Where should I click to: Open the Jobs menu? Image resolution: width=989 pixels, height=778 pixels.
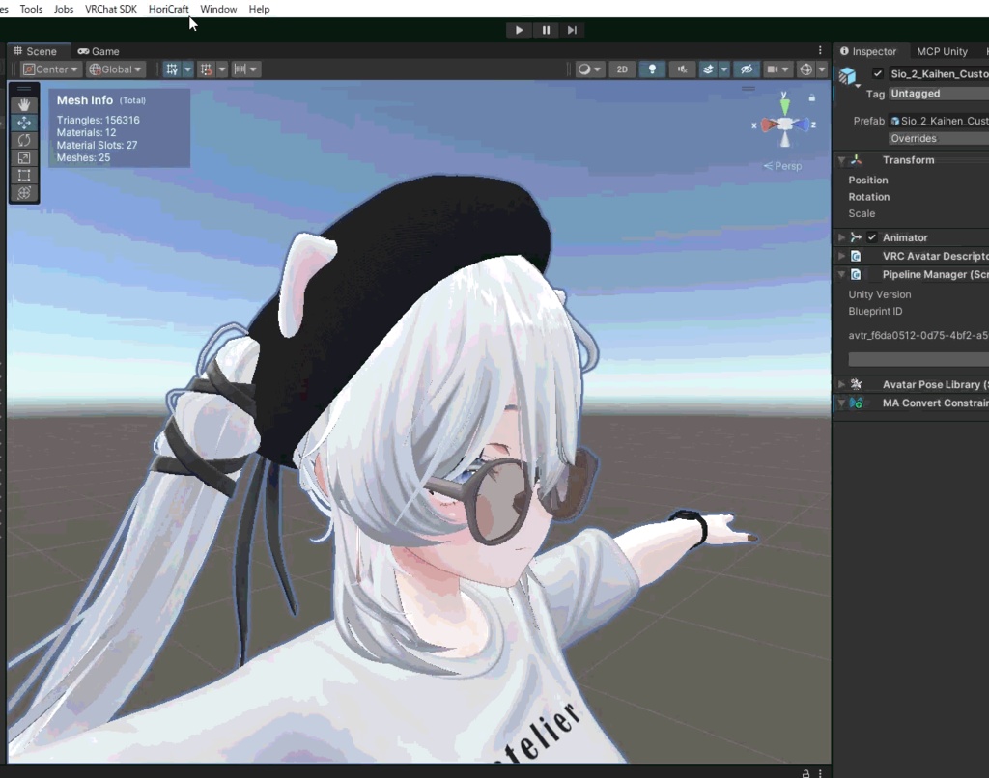64,9
